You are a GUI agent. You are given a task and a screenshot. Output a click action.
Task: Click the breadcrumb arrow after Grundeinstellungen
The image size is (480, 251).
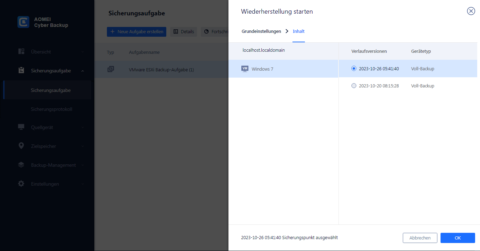pyautogui.click(x=287, y=31)
